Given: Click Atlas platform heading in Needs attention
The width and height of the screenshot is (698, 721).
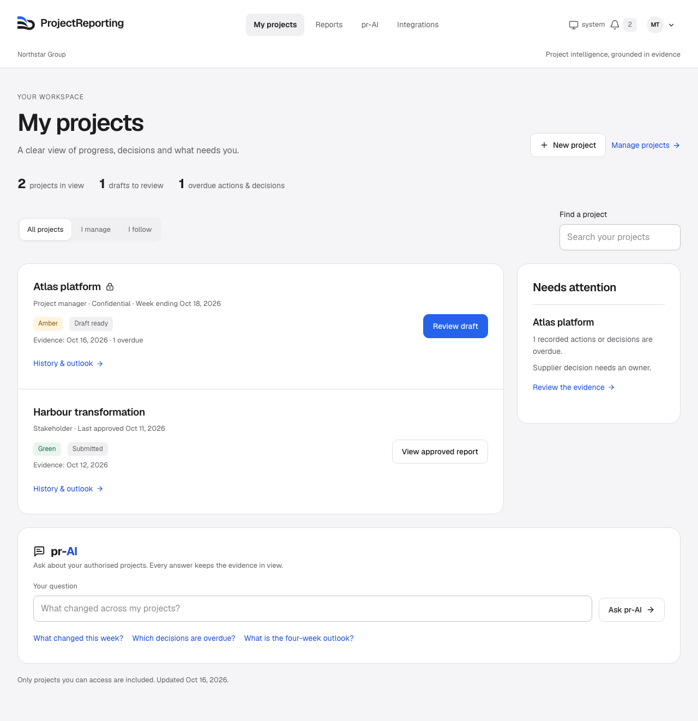Looking at the screenshot, I should (563, 322).
